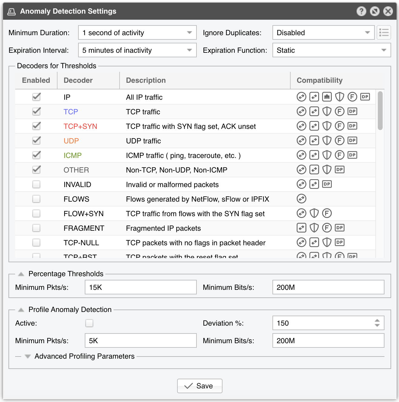Click the Percentage Thresholds Minimum Pkts/s field
399x402 pixels.
[141, 287]
